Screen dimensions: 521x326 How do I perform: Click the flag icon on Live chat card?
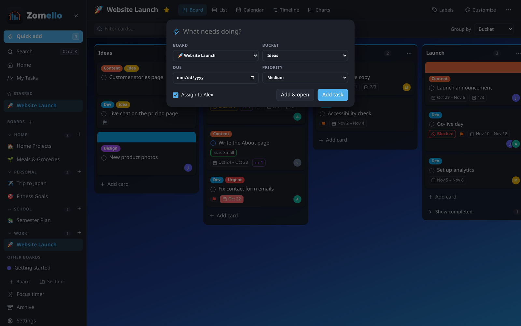pyautogui.click(x=105, y=122)
